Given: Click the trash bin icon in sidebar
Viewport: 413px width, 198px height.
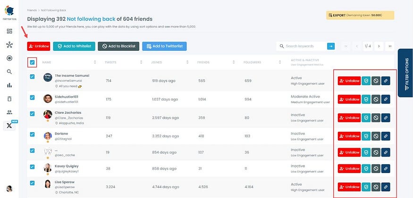Looking at the screenshot, I should coord(9,99).
